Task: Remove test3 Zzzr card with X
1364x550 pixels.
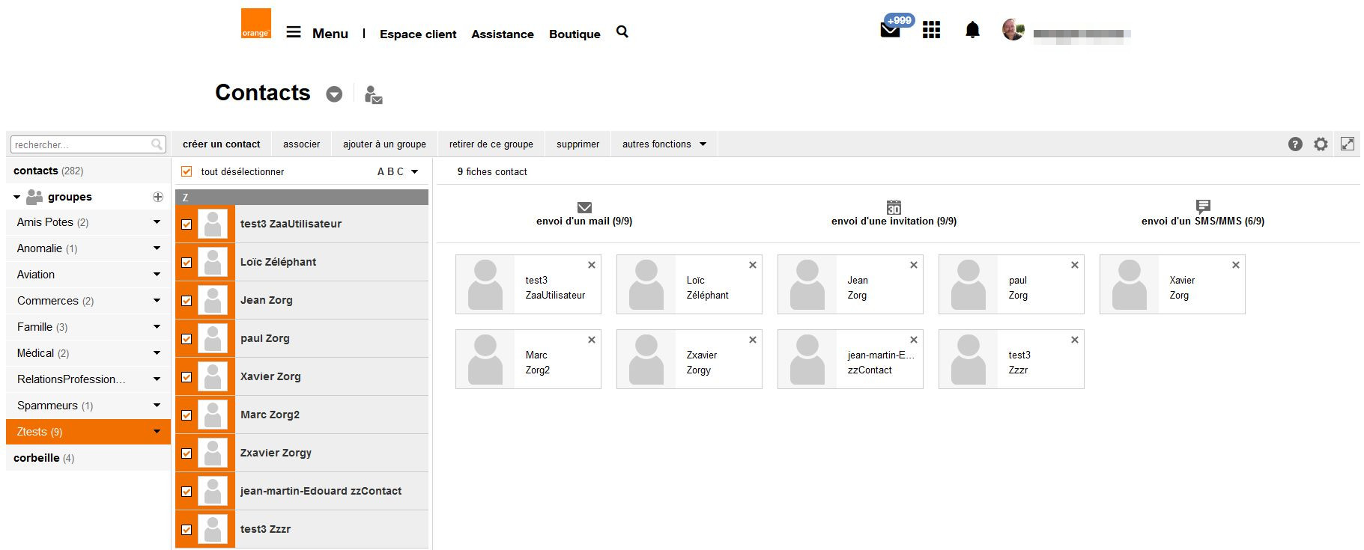Action: point(1075,340)
